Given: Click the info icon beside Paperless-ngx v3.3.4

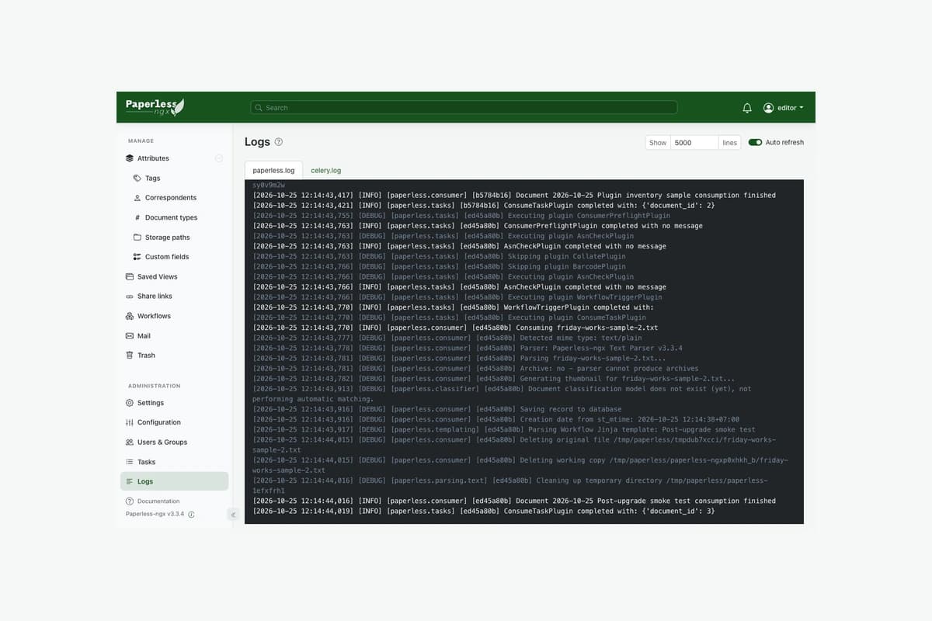Looking at the screenshot, I should click(191, 514).
